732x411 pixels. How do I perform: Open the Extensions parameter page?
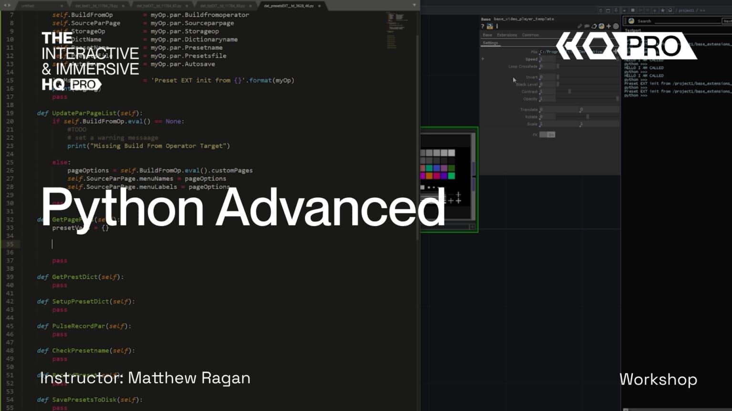pyautogui.click(x=507, y=35)
